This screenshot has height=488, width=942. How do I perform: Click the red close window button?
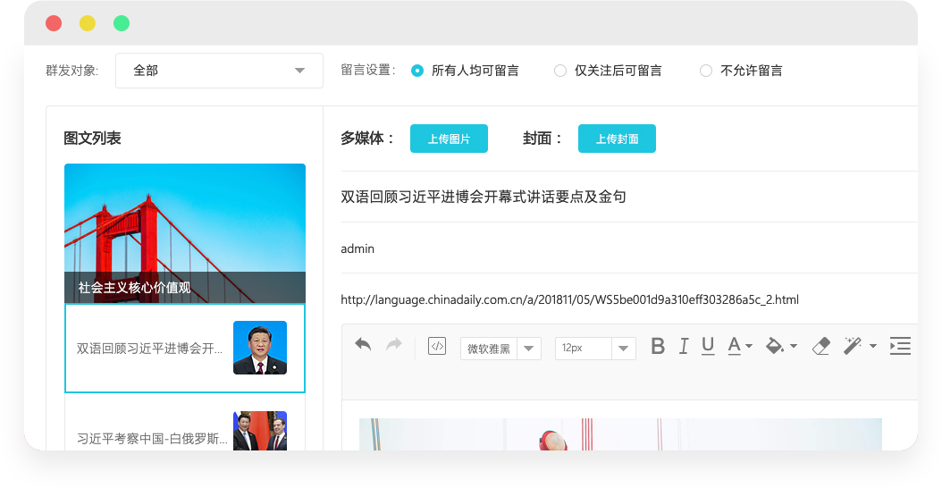pyautogui.click(x=54, y=23)
